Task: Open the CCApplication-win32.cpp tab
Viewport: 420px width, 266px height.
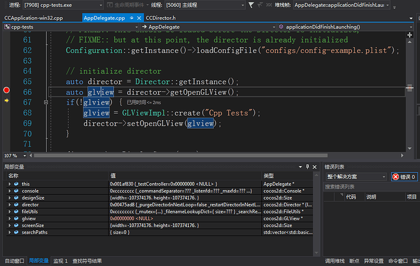Action: 33,18
